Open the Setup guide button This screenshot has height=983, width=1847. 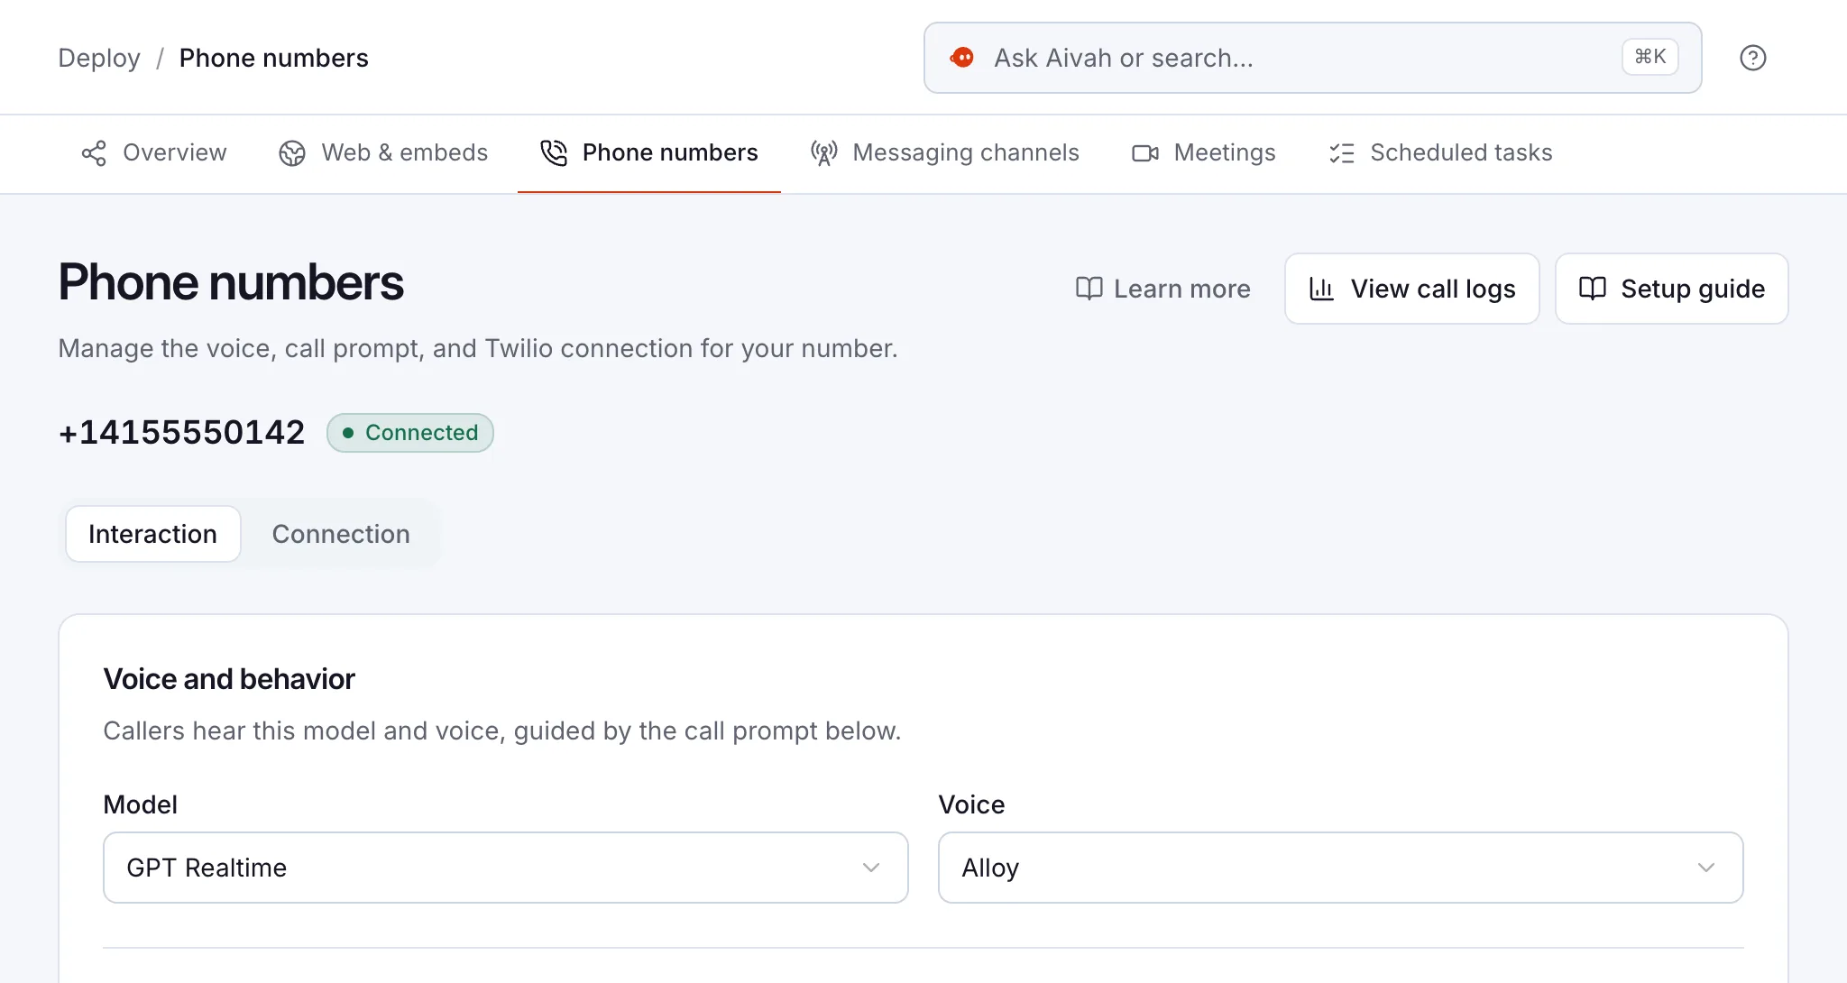tap(1672, 289)
